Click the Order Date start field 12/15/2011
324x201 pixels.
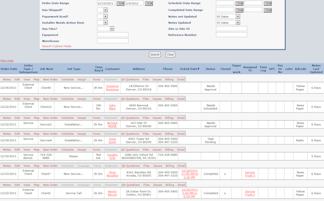tap(106, 3)
